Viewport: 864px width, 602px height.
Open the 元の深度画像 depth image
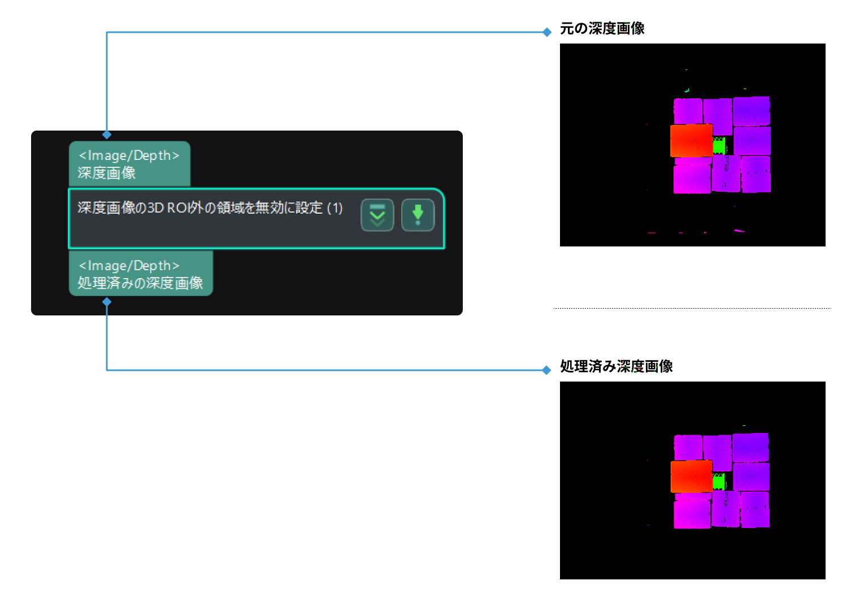pos(692,145)
